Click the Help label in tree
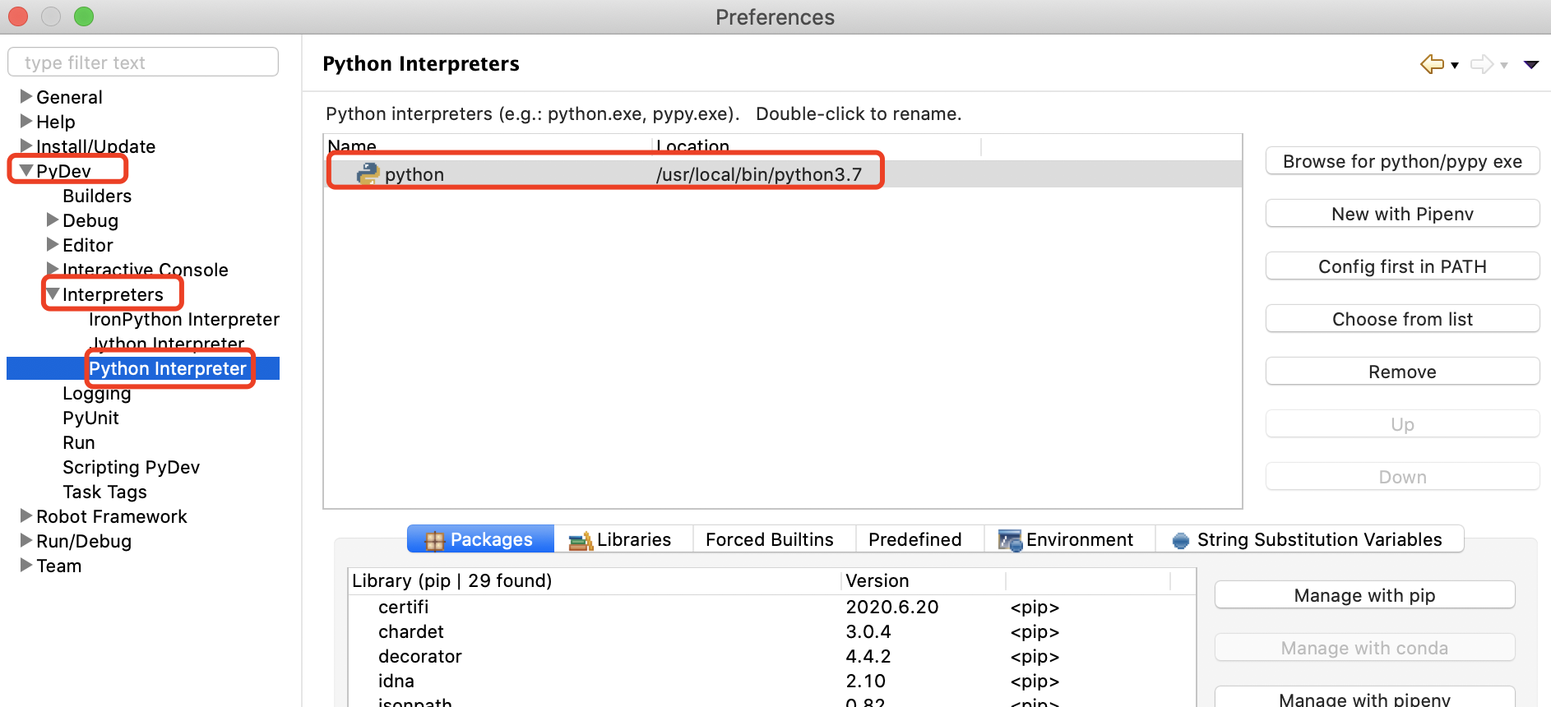1551x707 pixels. (56, 122)
